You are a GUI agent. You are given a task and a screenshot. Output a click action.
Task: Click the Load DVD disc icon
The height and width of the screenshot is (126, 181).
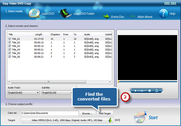click(x=34, y=13)
